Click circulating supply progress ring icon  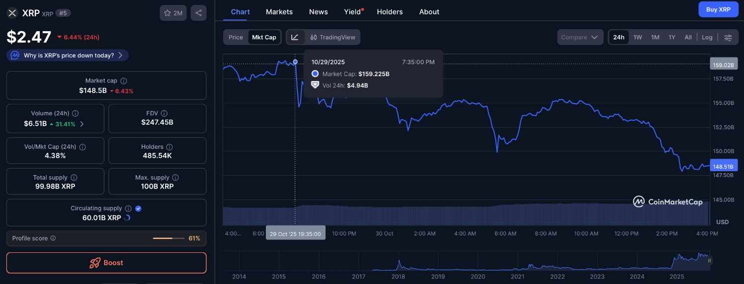127,218
